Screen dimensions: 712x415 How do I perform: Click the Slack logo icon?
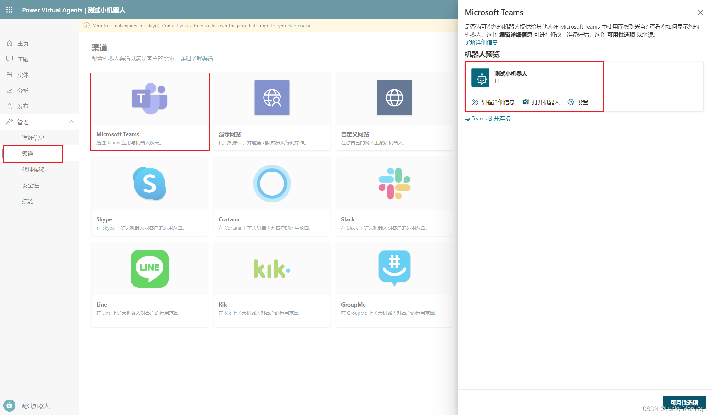coord(395,184)
